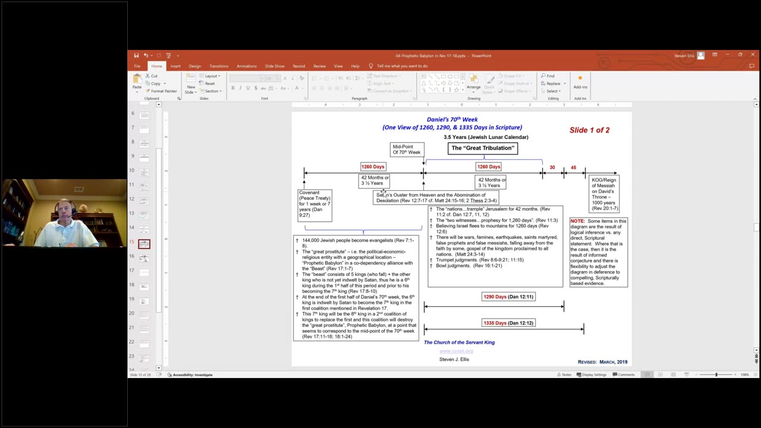Switch to Normal view
This screenshot has height=428, width=761.
tap(647, 374)
